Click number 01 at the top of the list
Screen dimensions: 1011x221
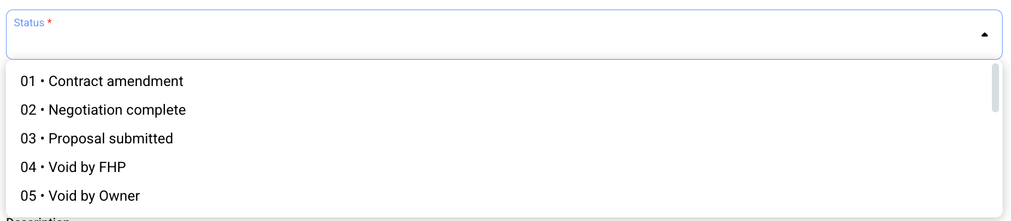pos(28,81)
